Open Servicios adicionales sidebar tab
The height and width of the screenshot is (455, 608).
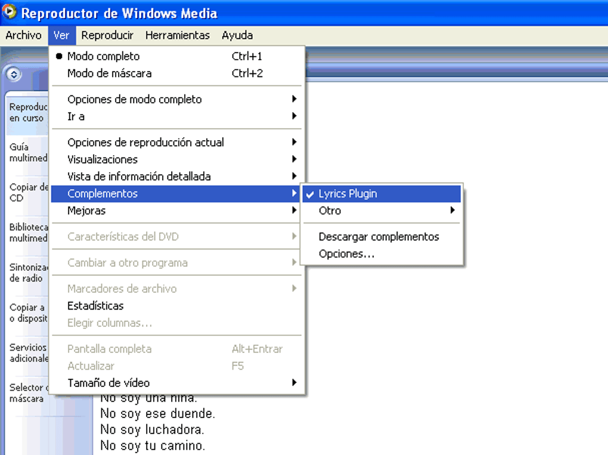tap(27, 352)
